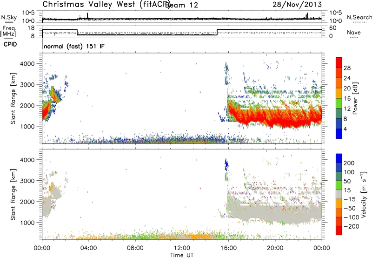The image size is (372, 258).
Task: Click the '2000' tick on power panel
Action: pos(27,105)
